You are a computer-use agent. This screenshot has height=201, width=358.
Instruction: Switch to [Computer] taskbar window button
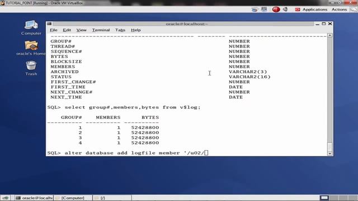coord(73,198)
